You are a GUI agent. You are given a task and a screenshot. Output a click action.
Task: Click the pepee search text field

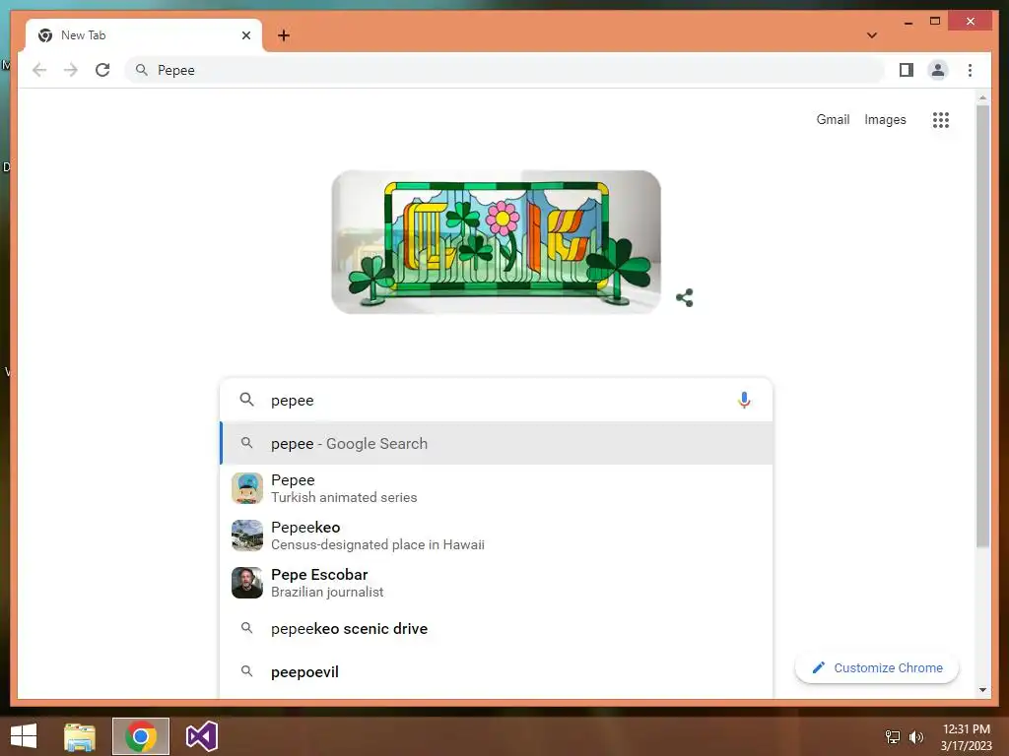(496, 400)
